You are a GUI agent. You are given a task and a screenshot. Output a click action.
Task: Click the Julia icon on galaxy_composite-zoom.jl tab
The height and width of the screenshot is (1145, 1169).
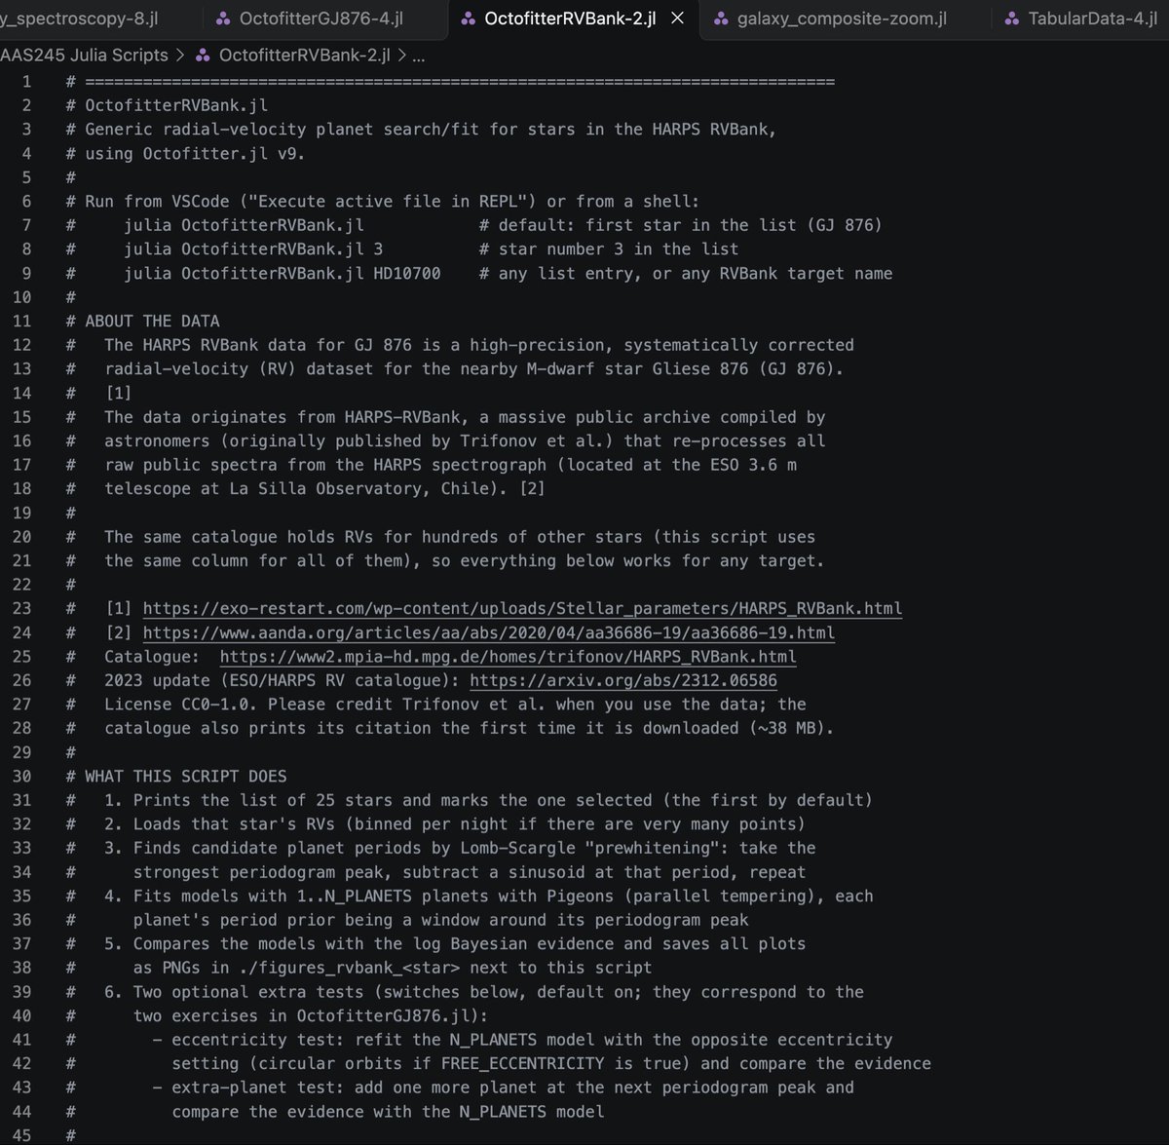click(x=721, y=19)
